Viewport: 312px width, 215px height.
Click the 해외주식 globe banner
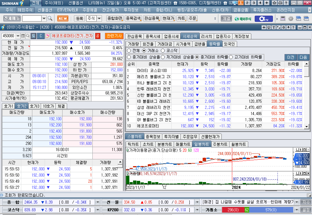(x=243, y=19)
